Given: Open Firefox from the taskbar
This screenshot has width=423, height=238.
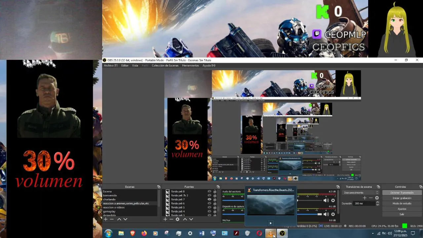Looking at the screenshot, I should click(x=144, y=233).
